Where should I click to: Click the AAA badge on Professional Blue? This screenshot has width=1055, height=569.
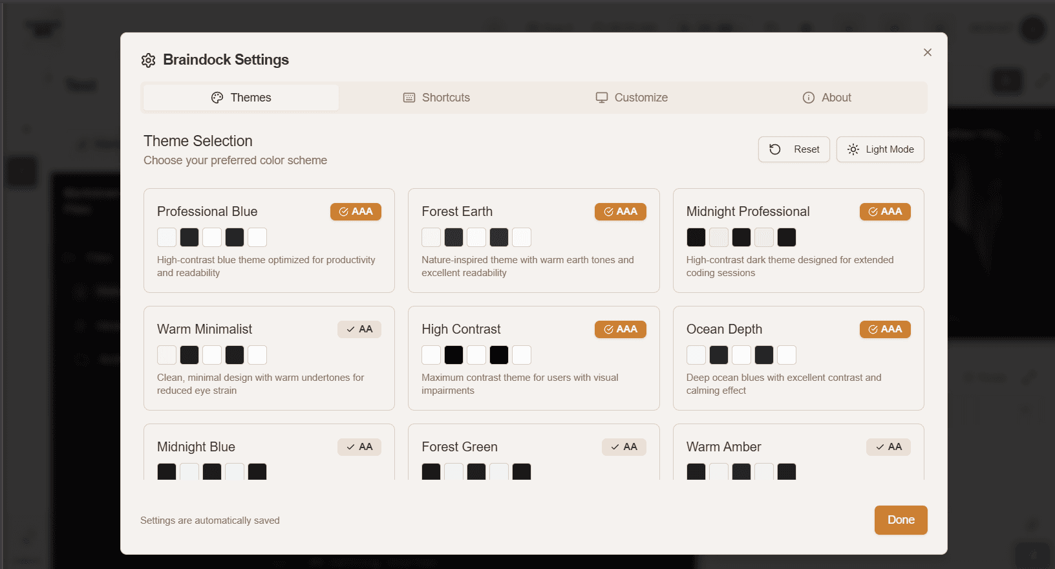pos(356,211)
